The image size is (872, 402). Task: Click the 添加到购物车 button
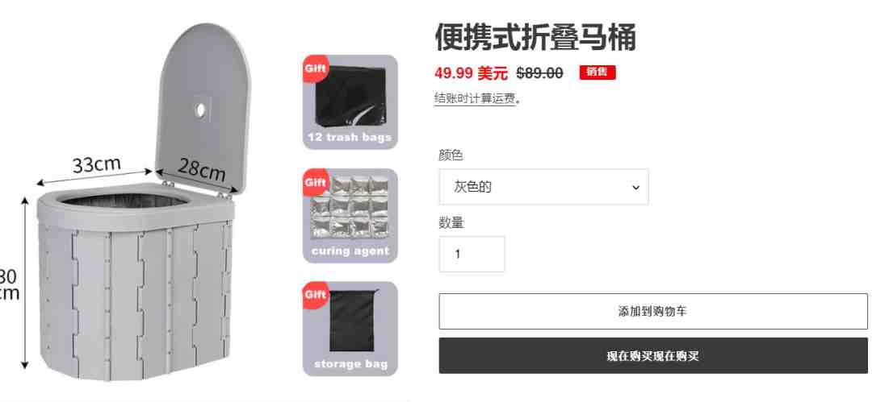[x=653, y=312]
